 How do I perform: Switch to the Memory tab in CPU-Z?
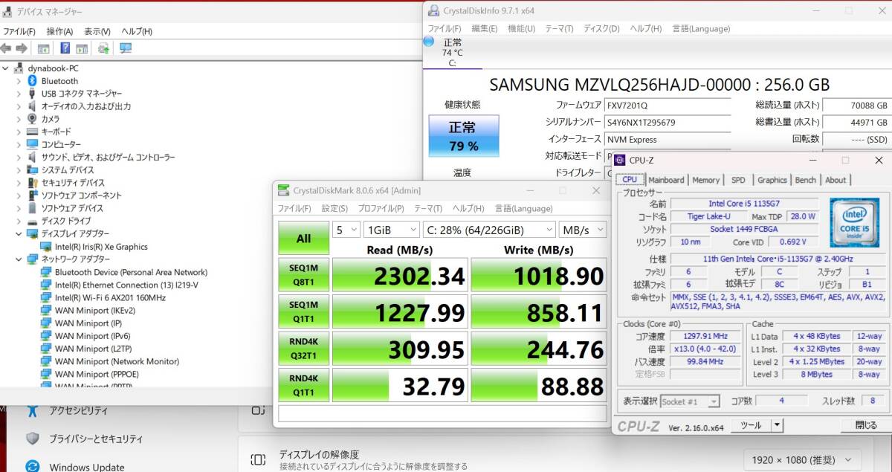[705, 180]
